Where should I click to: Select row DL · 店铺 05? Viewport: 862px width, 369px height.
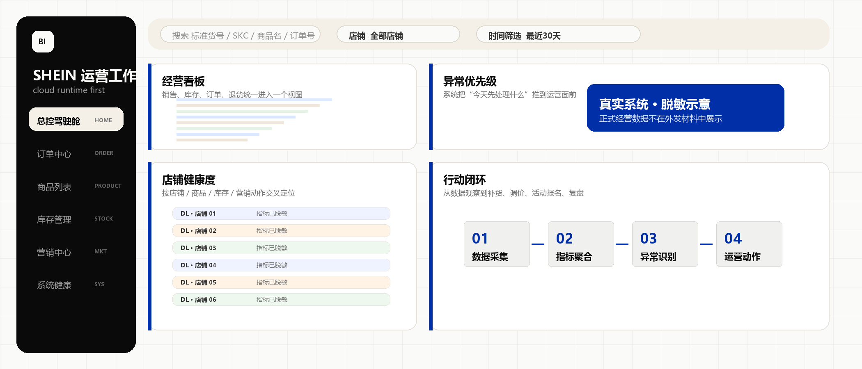coord(281,282)
